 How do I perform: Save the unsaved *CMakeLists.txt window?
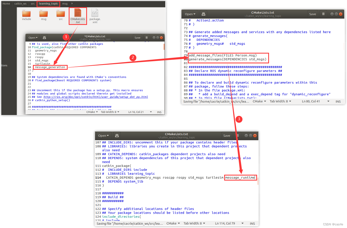[x=137, y=38]
